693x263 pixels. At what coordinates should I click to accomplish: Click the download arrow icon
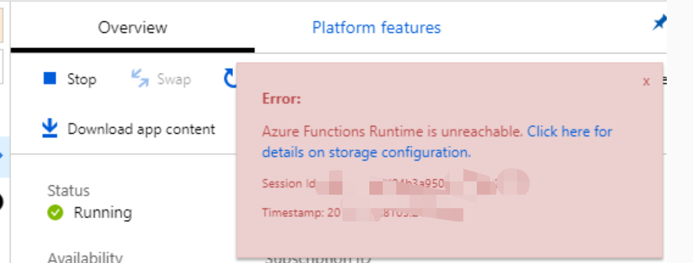click(x=50, y=128)
